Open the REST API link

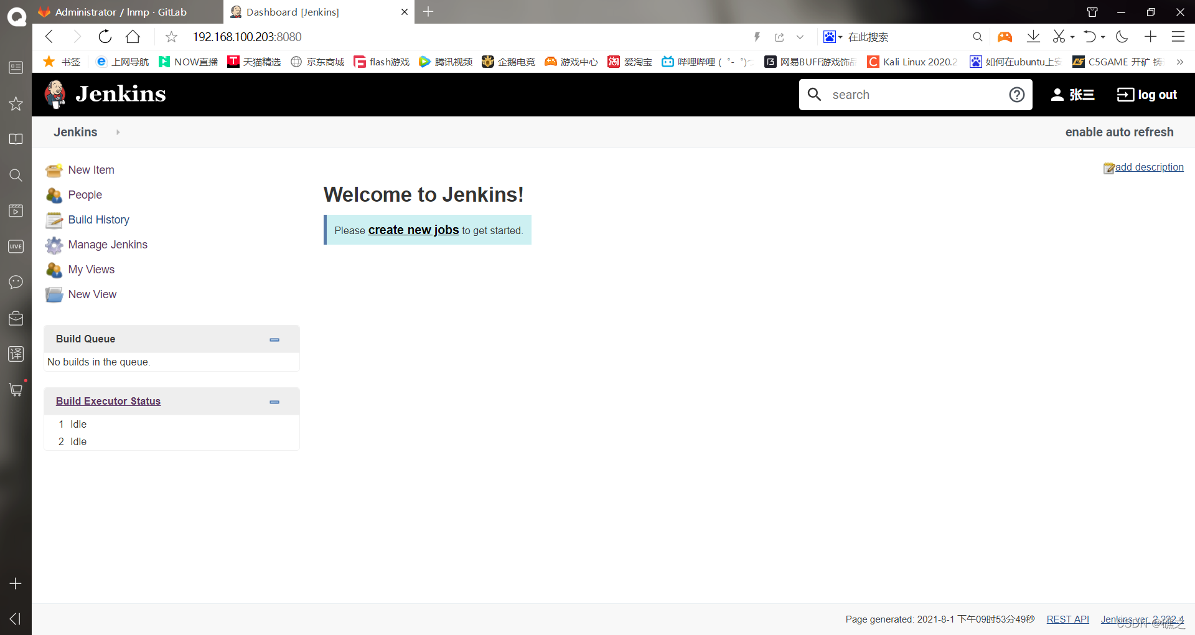tap(1068, 619)
